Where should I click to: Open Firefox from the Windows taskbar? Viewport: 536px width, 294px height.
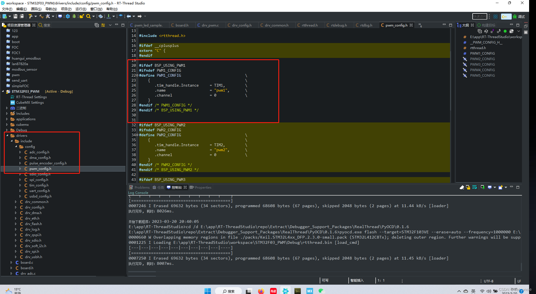(261, 291)
